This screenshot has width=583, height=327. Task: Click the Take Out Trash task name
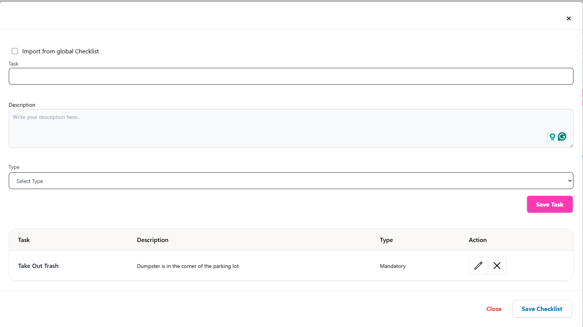coord(38,266)
